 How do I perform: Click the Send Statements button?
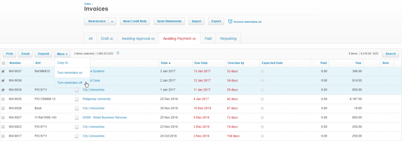click(x=169, y=21)
